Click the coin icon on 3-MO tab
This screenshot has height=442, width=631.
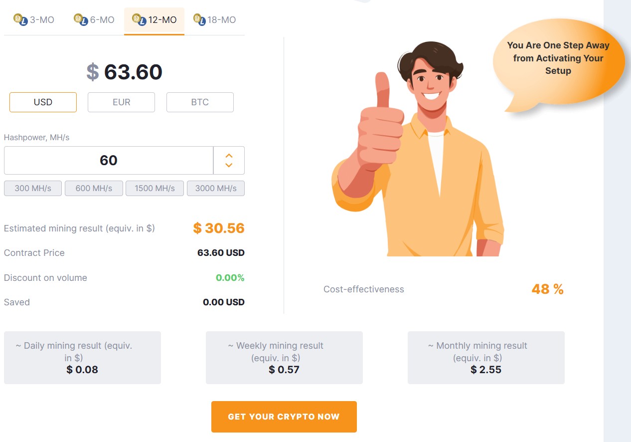20,20
